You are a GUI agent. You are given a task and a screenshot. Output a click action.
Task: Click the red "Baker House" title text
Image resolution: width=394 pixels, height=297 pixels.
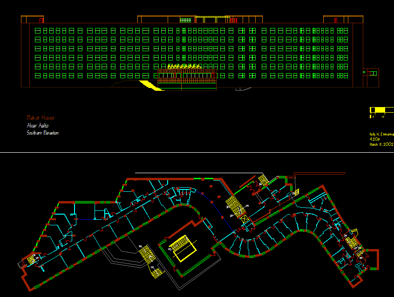click(41, 118)
